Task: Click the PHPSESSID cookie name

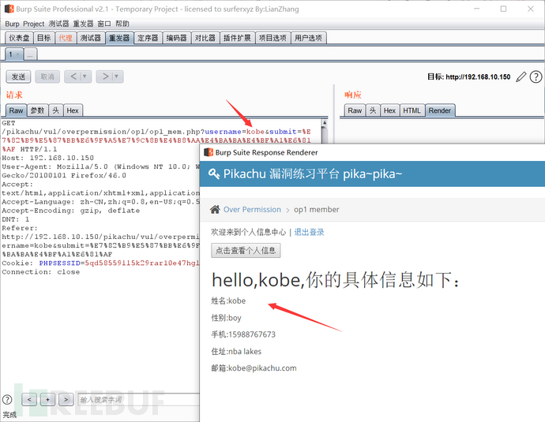Action: (59, 263)
